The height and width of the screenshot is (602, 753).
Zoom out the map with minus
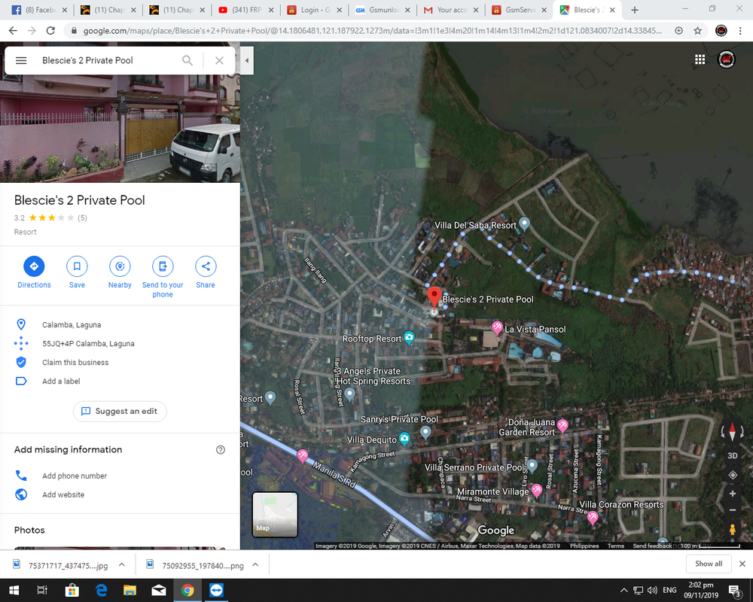point(733,510)
